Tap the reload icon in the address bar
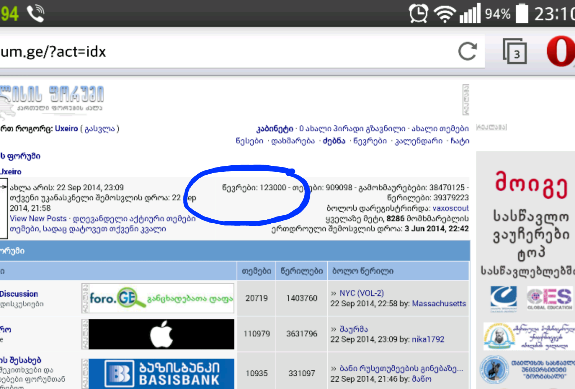Screen dimensions: 575x389 (x=468, y=51)
